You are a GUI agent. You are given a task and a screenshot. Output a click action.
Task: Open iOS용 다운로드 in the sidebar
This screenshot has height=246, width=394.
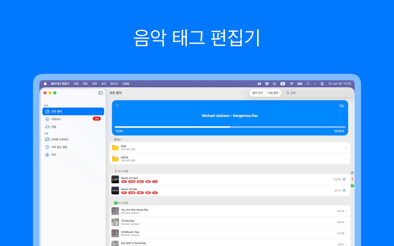(73, 139)
